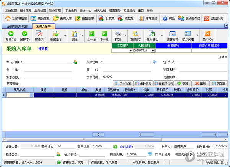Close the form with 关闭(Q)

click(x=207, y=36)
